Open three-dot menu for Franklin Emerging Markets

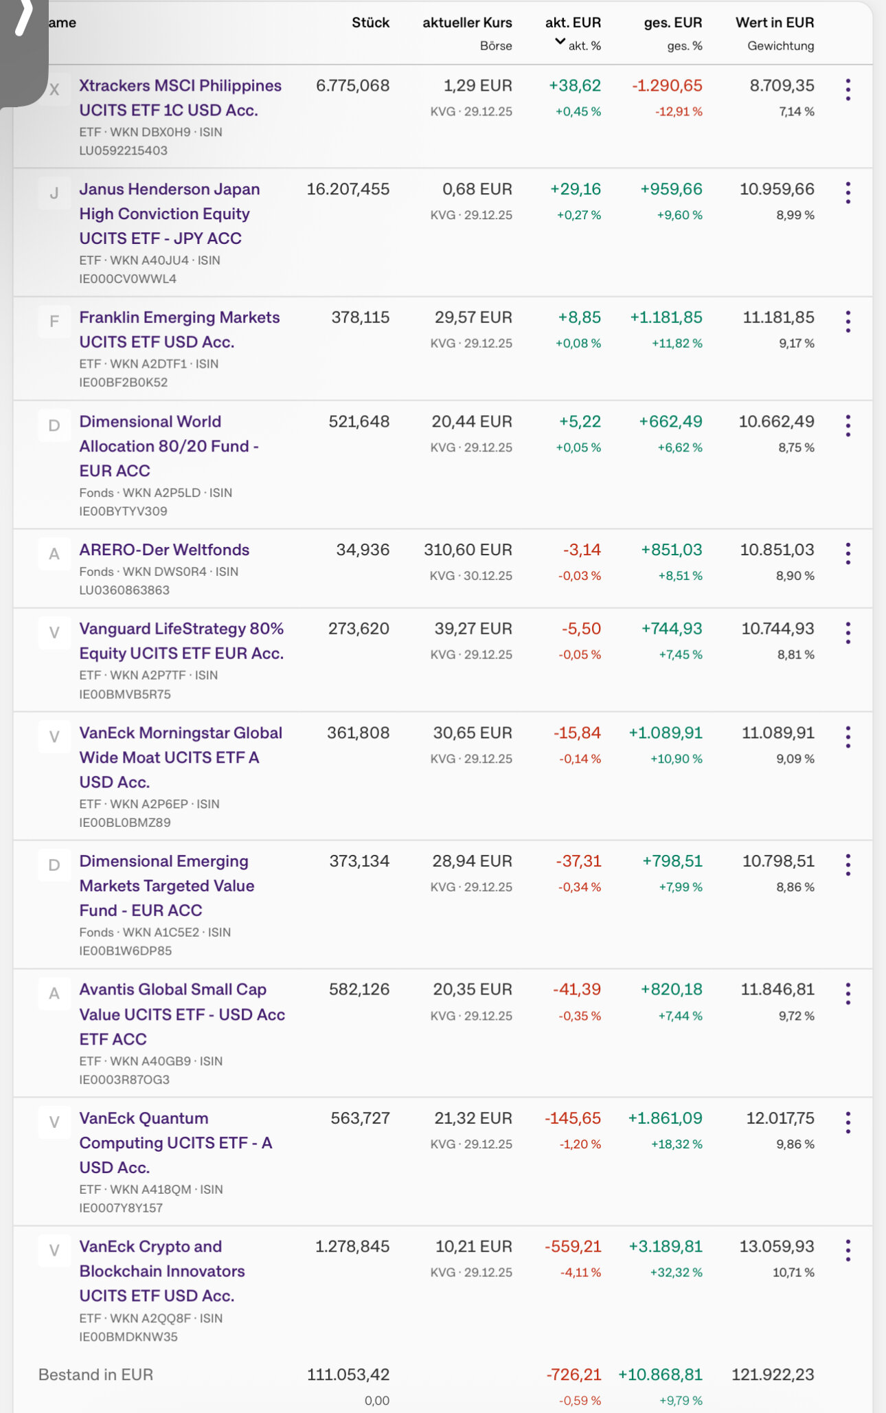[x=848, y=322]
